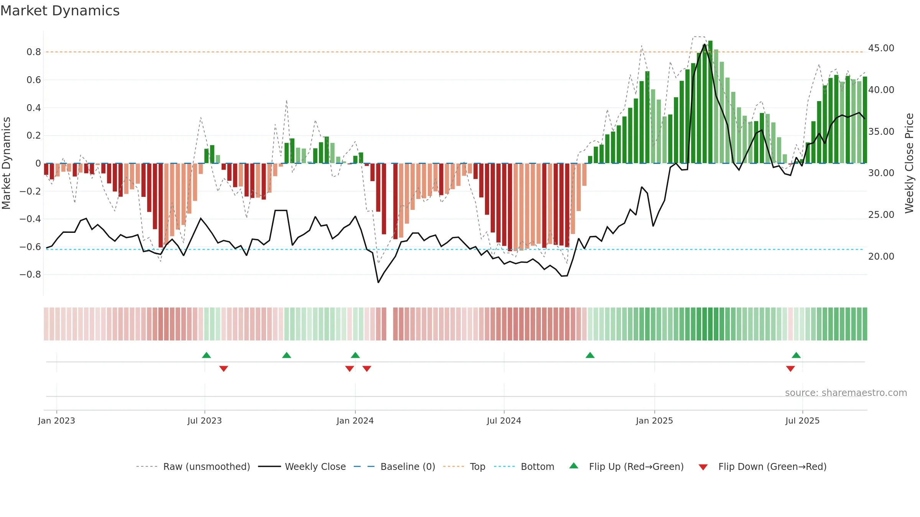Click the source: sharemaestro.com text
920x517 pixels.
(x=846, y=393)
